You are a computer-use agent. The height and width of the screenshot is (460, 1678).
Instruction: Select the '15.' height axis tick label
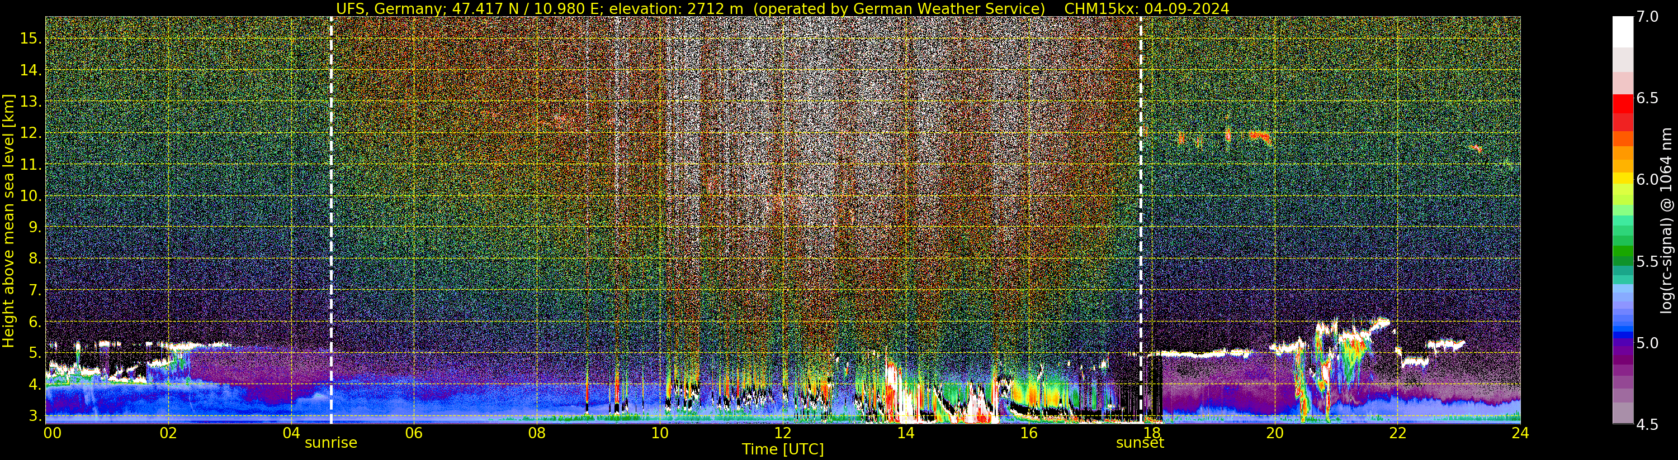click(x=31, y=39)
